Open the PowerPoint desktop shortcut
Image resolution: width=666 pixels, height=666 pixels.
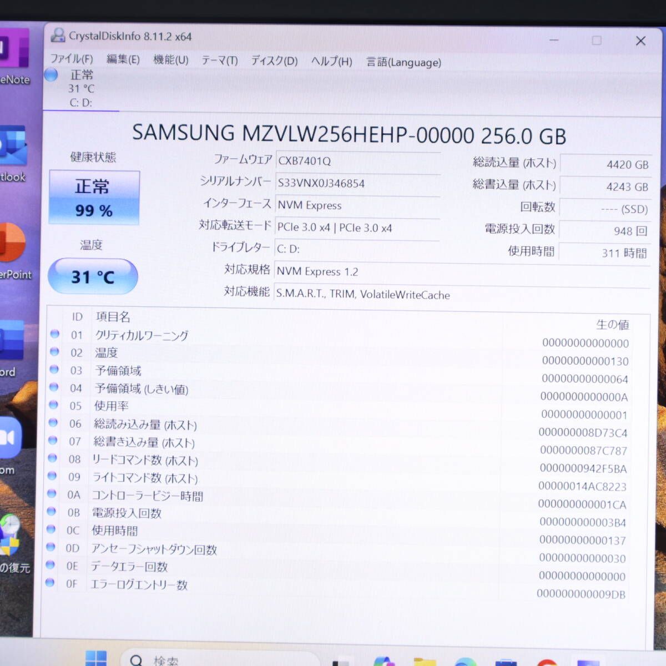pyautogui.click(x=15, y=251)
